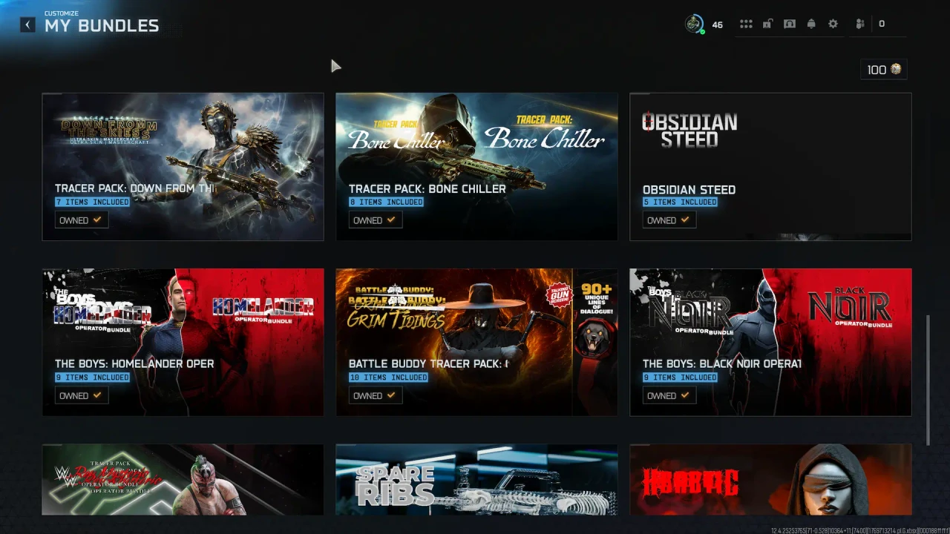Open The Boys: Black Noir operator bundle
The width and height of the screenshot is (950, 534).
pos(770,342)
